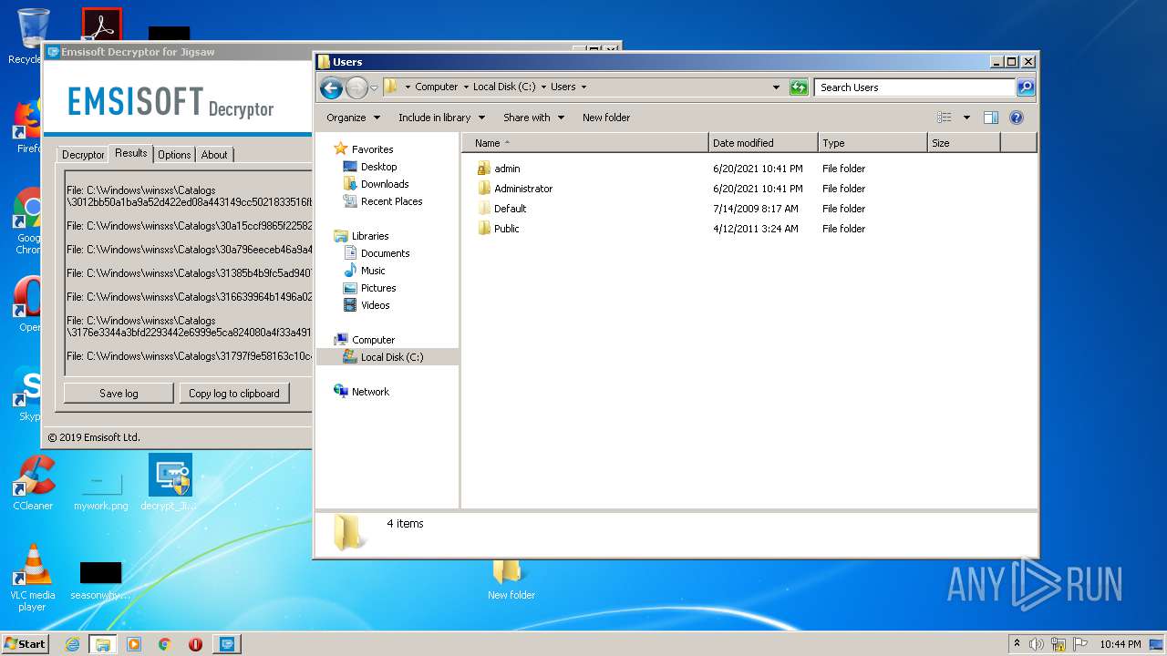Viewport: 1167px width, 656px height.
Task: Open the recent pages dropdown arrow
Action: coord(374,88)
